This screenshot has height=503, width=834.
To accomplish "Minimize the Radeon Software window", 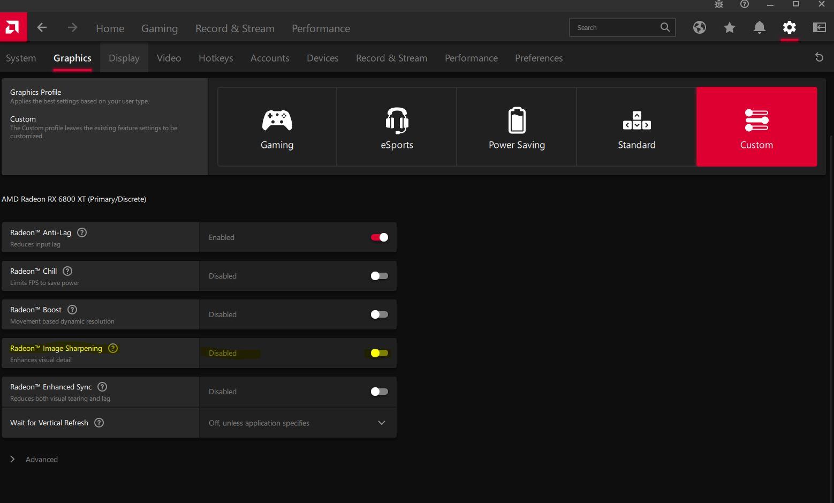I will point(770,4).
